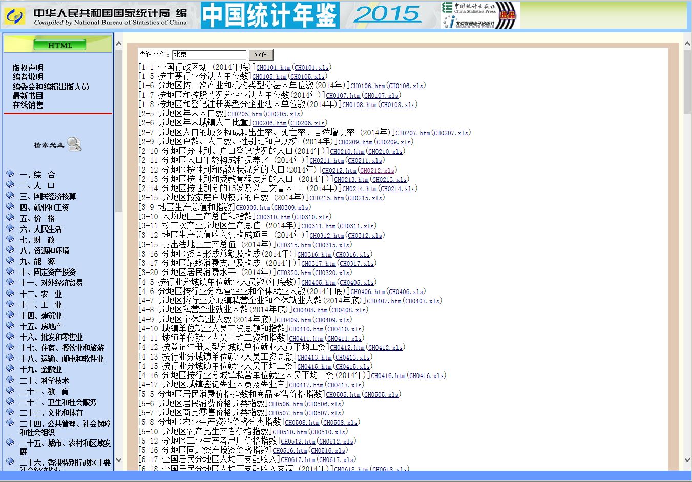This screenshot has height=482, width=692.
Task: Download CH0410.xls 工资总额和指数
Action: pyautogui.click(x=344, y=329)
